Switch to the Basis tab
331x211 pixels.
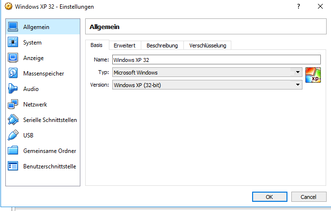click(97, 45)
